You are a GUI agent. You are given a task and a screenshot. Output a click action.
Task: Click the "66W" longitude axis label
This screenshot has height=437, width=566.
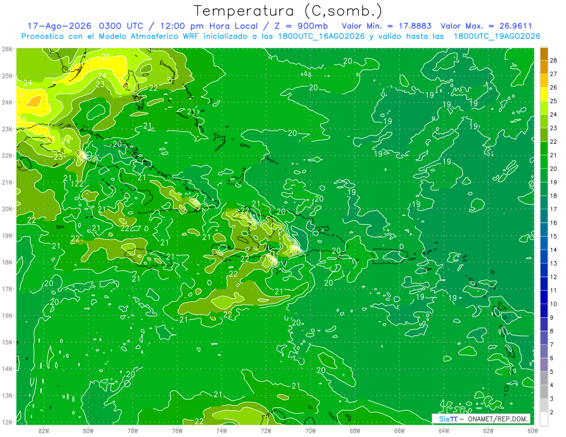(x=400, y=430)
